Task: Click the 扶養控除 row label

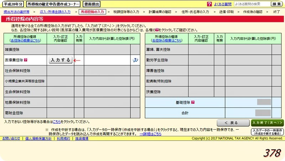Action: 154,92
